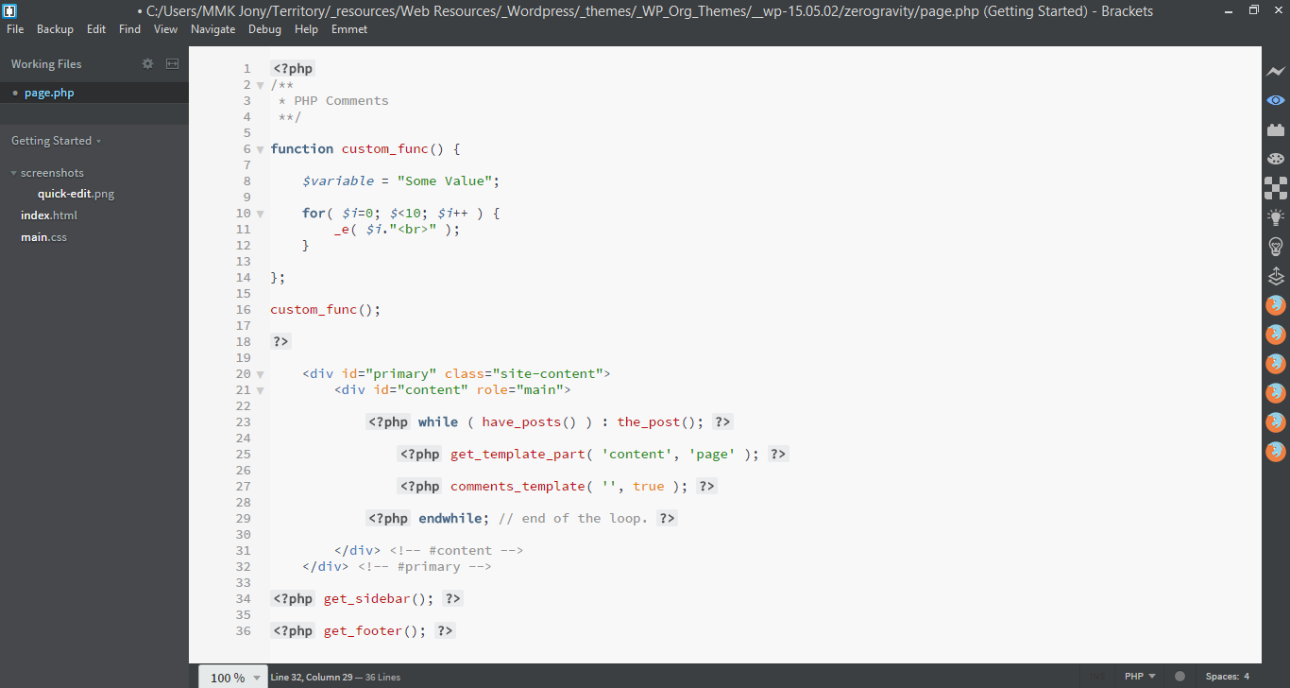Open the Debug menu
This screenshot has height=688, width=1290.
pos(264,29)
